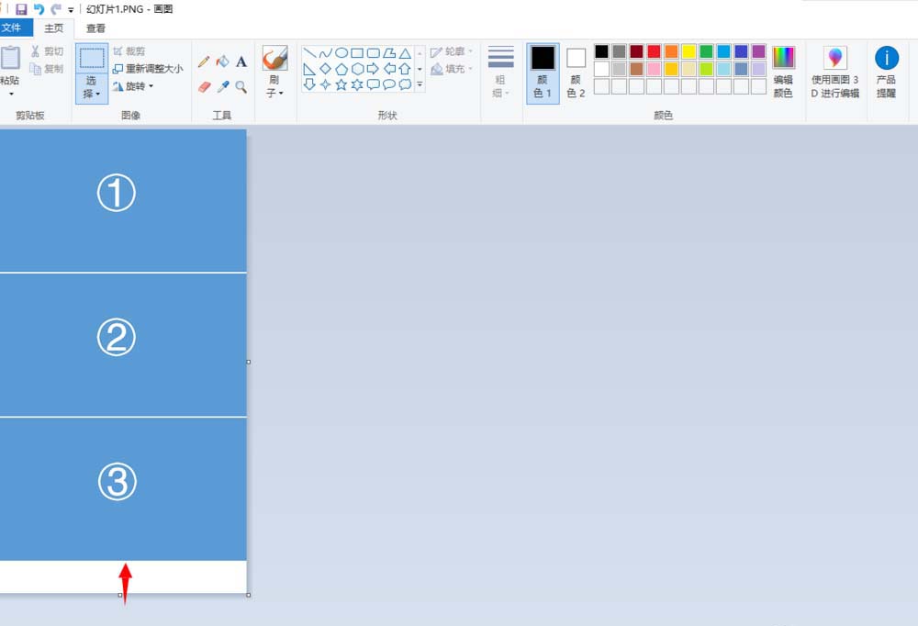The width and height of the screenshot is (918, 626).
Task: Select the Color picker eyedropper tool
Action: [222, 86]
